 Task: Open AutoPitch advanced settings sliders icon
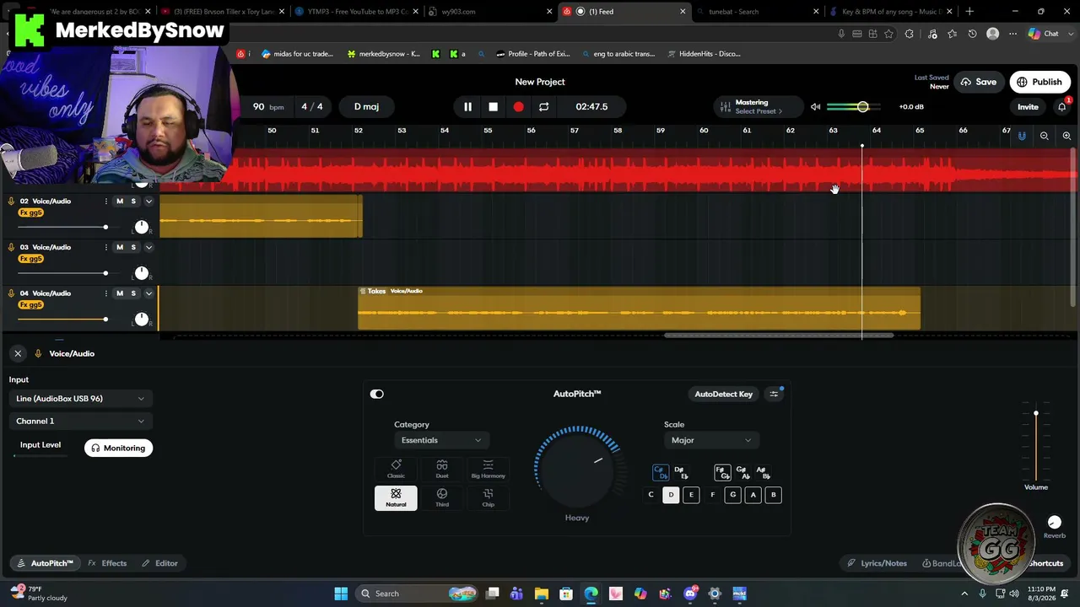click(774, 394)
